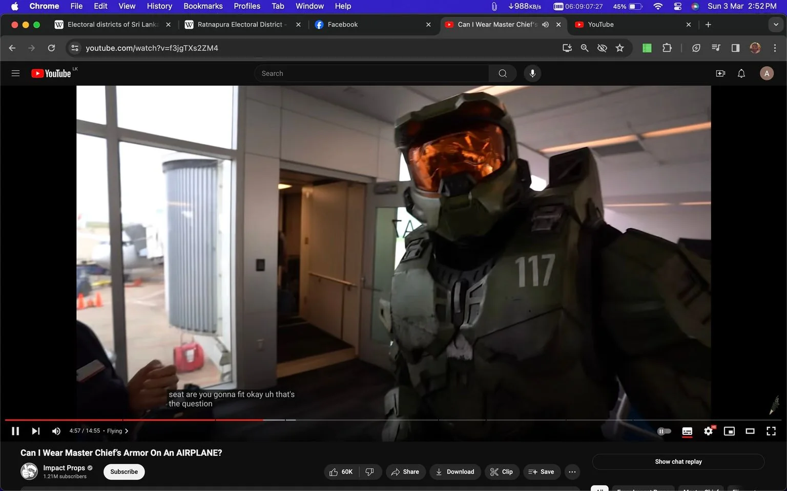Open video settings gear
Viewport: 787px width, 491px height.
click(709, 431)
